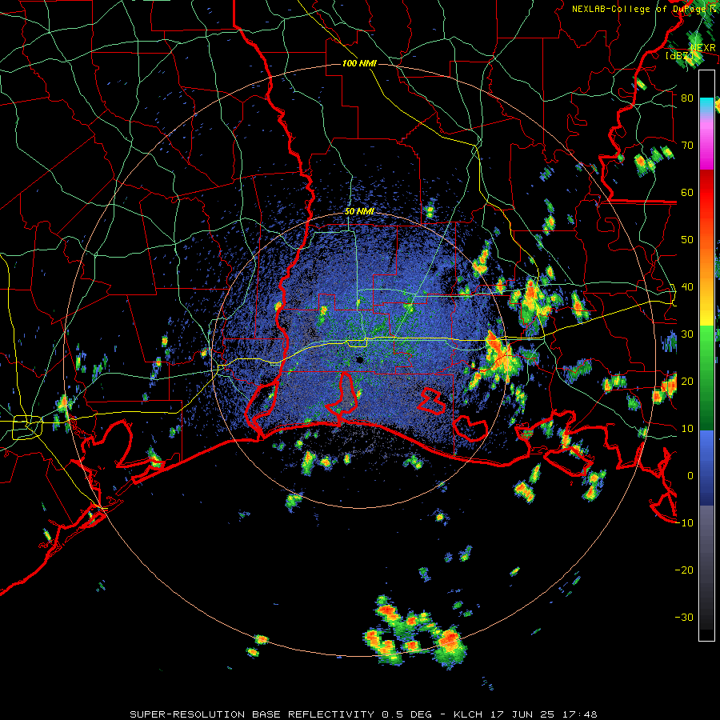Click the -30 value on the dBZ scale
Image resolution: width=720 pixels, height=720 pixels.
tap(684, 617)
